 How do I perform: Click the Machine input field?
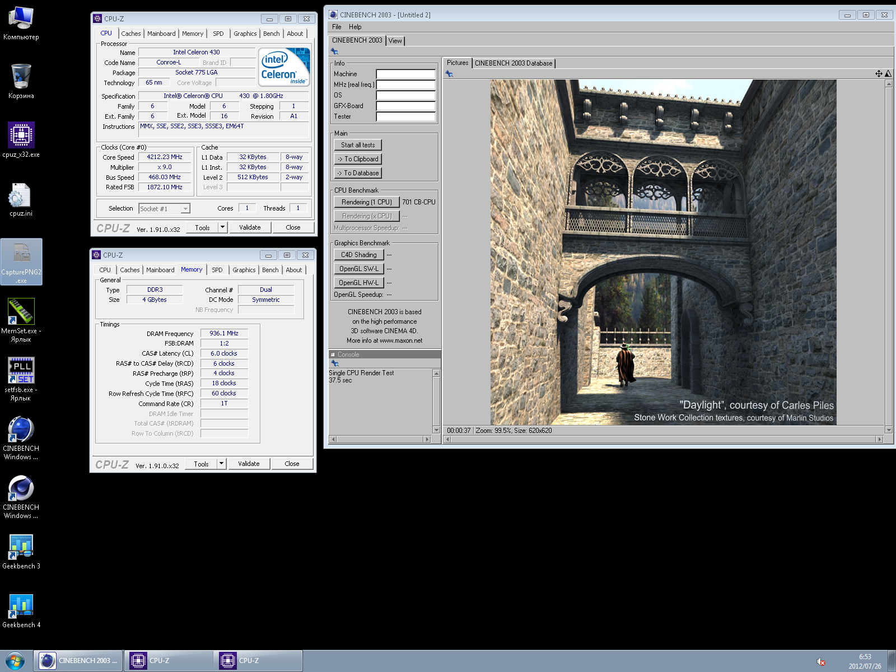coord(405,74)
